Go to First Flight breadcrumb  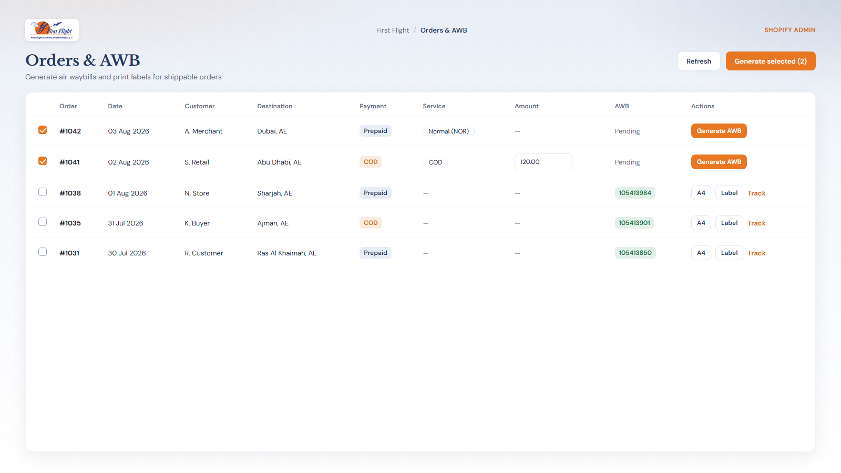(392, 30)
